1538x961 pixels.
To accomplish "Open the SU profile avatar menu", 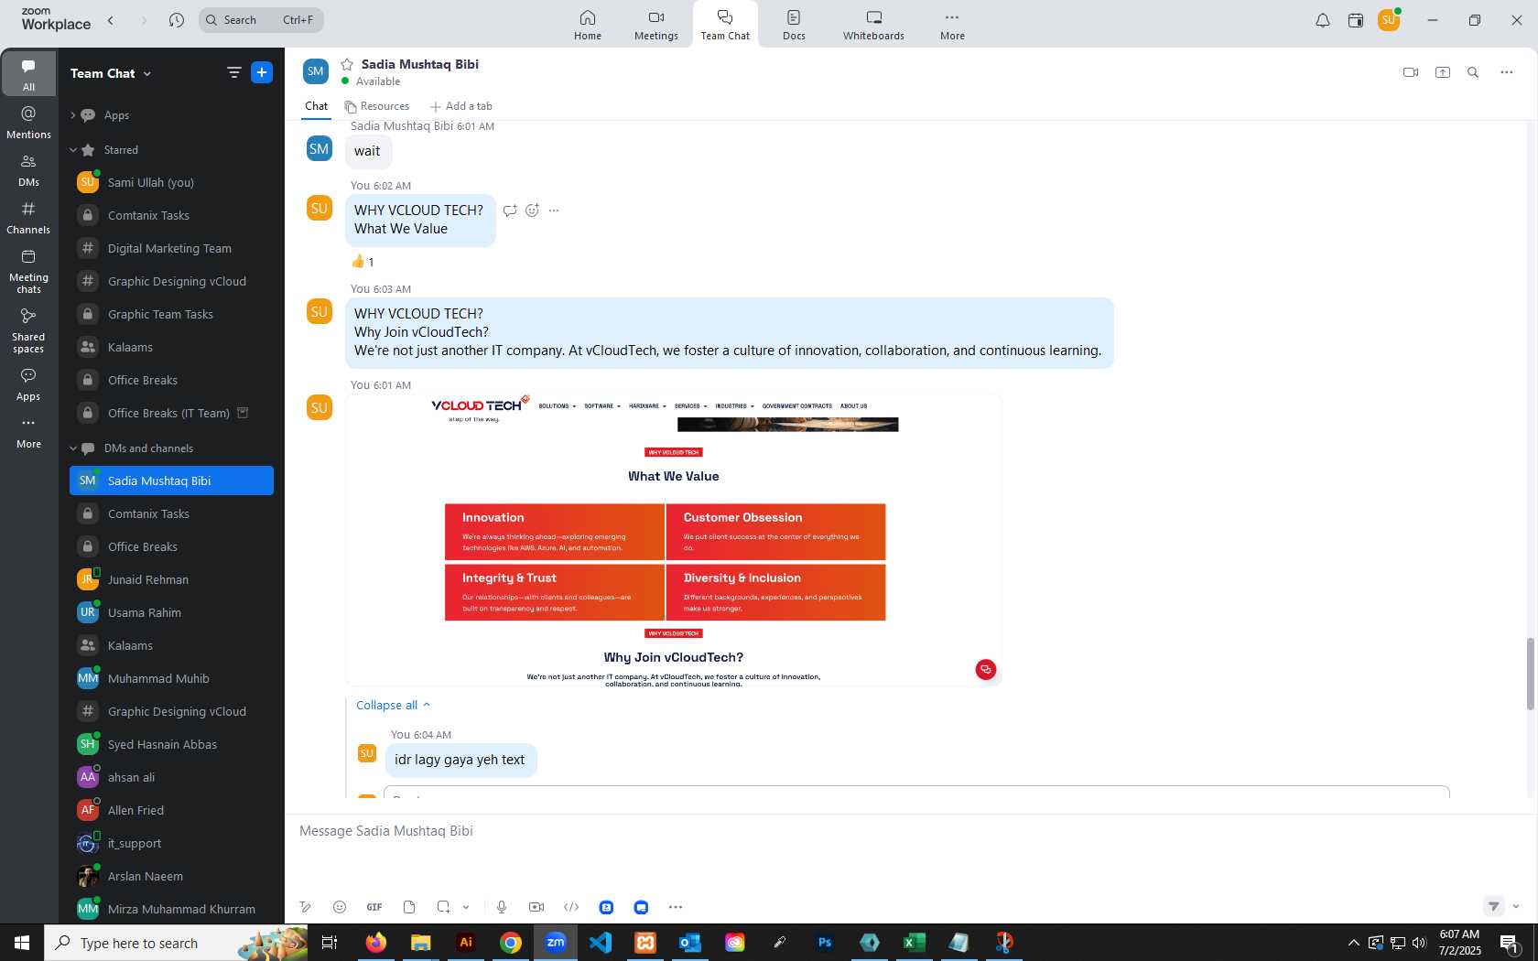I will coord(1389,20).
